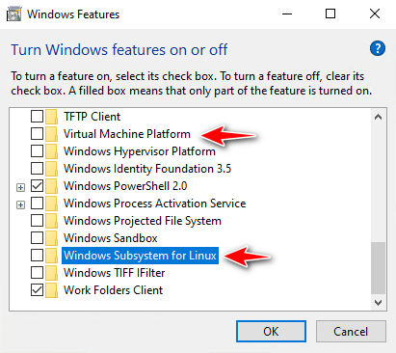396x353 pixels.
Task: Click the scrollbar down arrow
Action: [378, 303]
